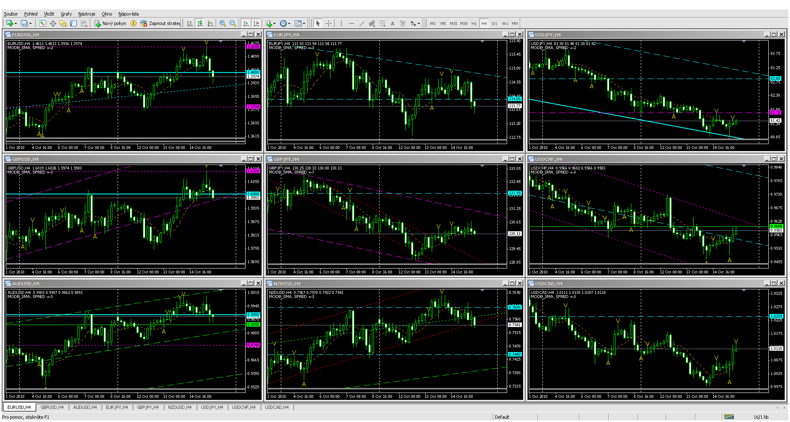
Task: Select the cursor arrow tool
Action: click(318, 23)
